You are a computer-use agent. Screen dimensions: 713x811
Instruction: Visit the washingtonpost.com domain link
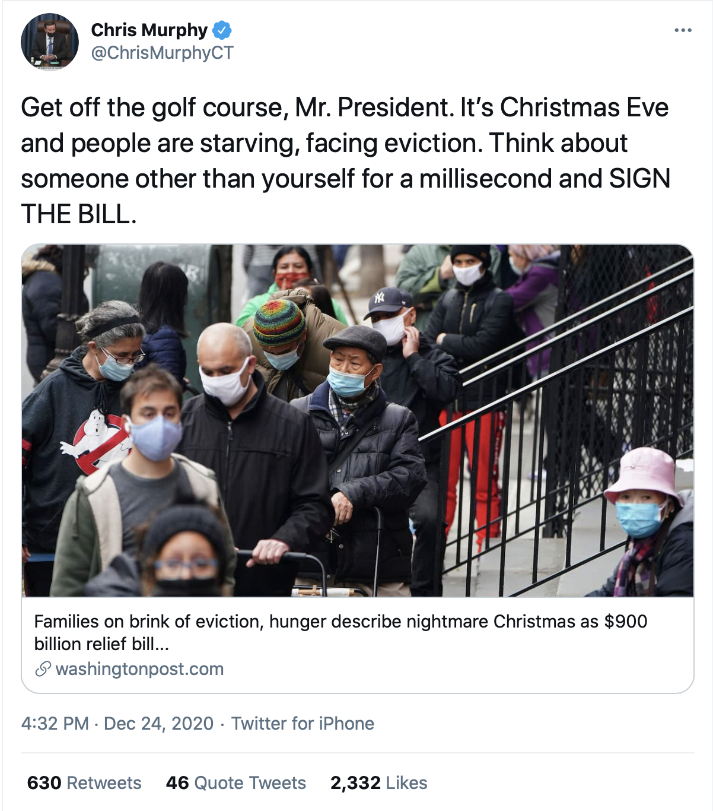pos(139,669)
